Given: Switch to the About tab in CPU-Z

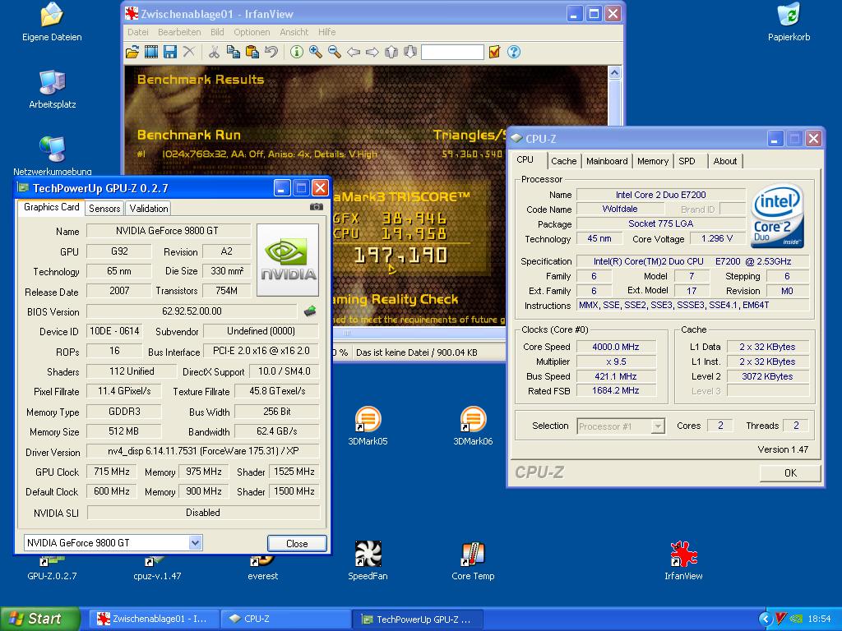Looking at the screenshot, I should point(725,161).
